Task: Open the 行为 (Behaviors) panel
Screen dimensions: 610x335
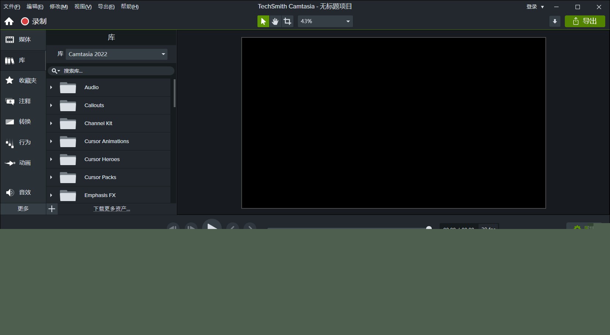Action: 23,142
